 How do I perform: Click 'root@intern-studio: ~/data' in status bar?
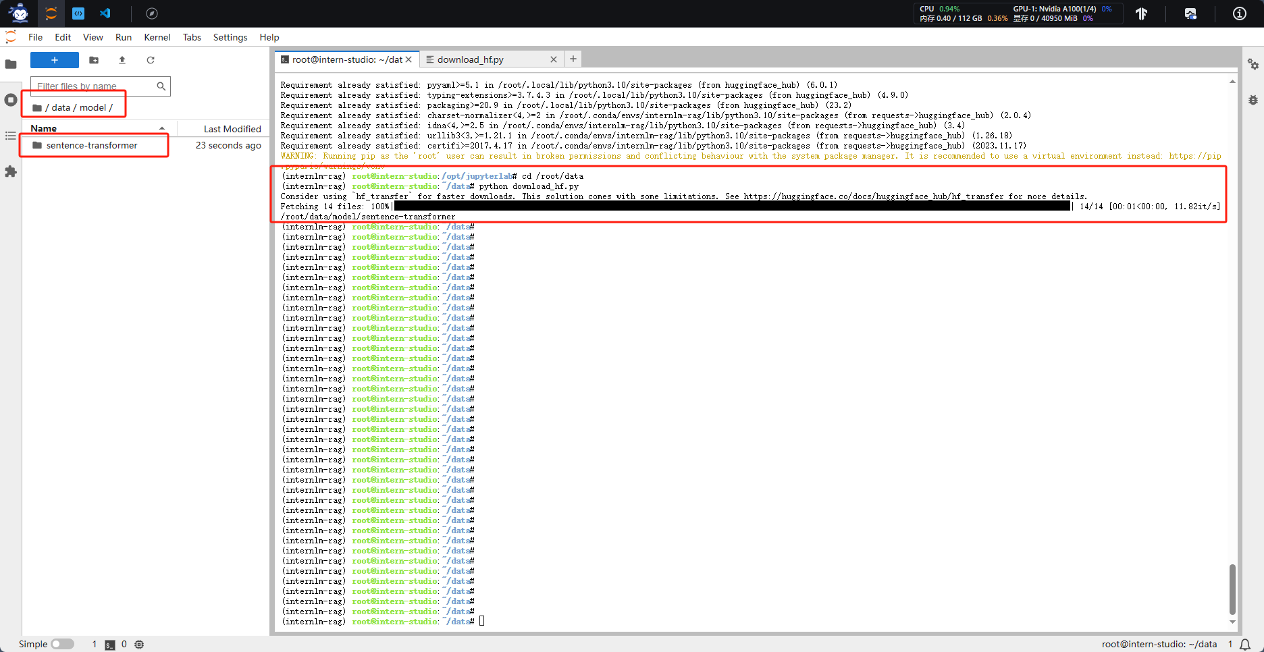pyautogui.click(x=1159, y=644)
